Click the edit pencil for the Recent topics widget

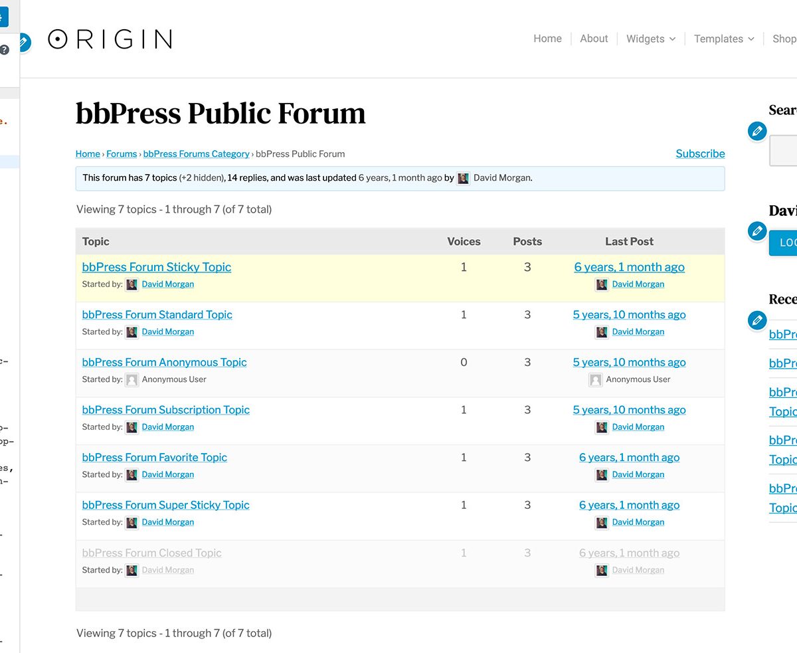(x=757, y=320)
